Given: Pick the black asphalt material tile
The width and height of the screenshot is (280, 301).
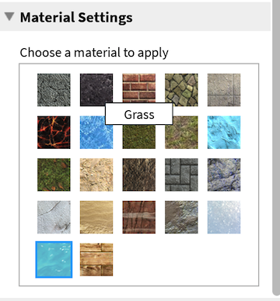Looking at the screenshot, I should (x=96, y=90).
